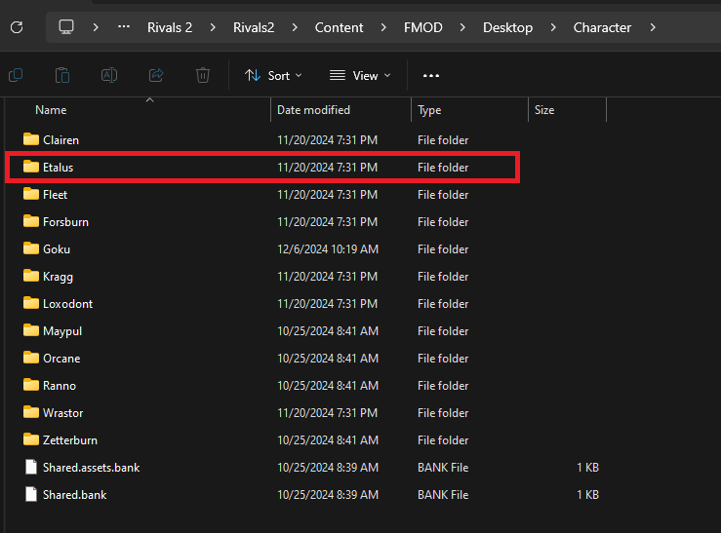Viewport: 721px width, 533px height.
Task: Click the Clairen folder name
Action: click(60, 140)
